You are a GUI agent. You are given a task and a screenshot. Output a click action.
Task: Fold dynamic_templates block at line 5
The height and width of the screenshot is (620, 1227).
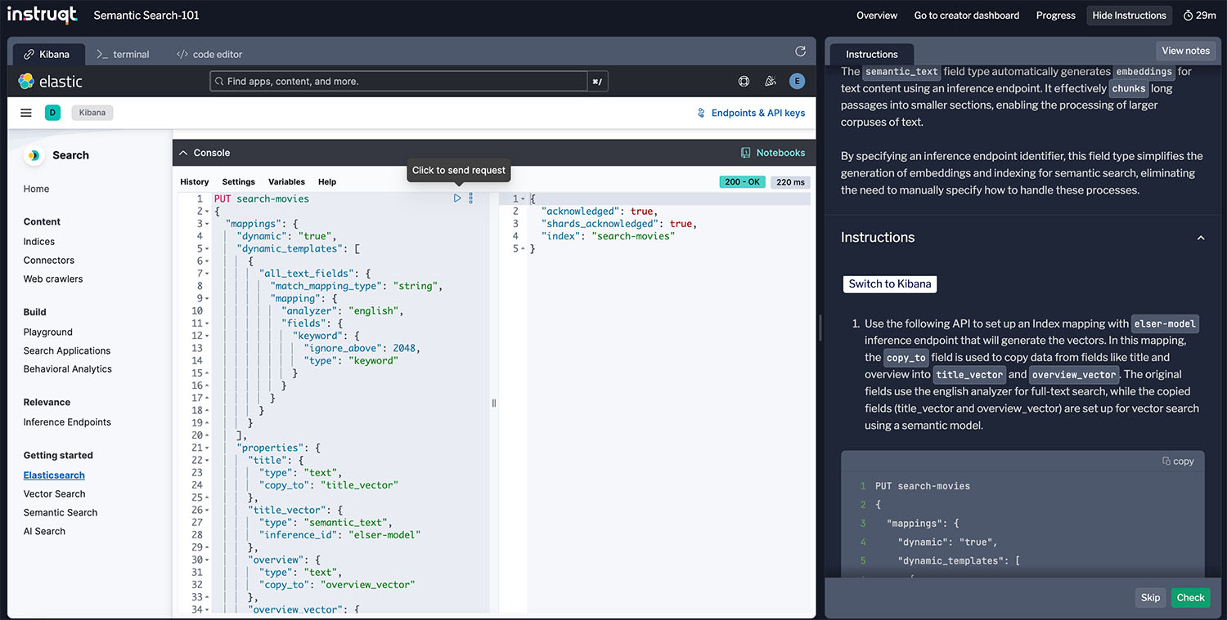click(207, 248)
